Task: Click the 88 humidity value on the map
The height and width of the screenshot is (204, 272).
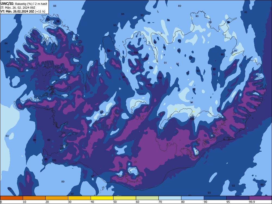Action: click(55, 6)
